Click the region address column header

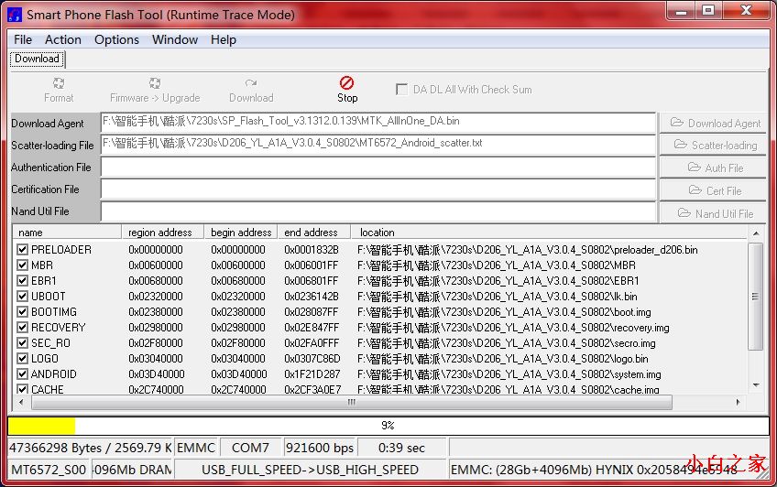tap(163, 233)
